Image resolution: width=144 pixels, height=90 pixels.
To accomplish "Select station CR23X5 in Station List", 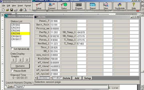I will point(20,30).
